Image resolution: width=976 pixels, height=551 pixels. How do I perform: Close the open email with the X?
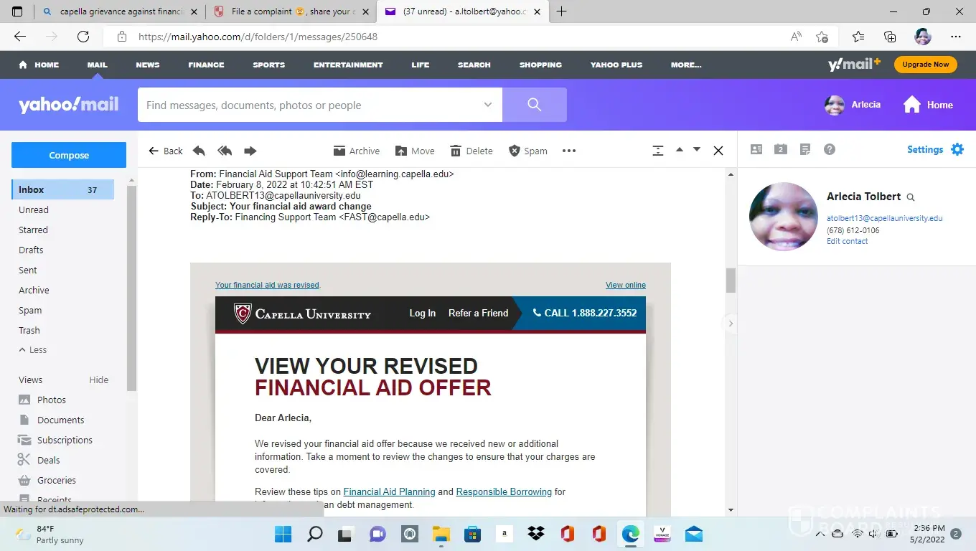[718, 151]
